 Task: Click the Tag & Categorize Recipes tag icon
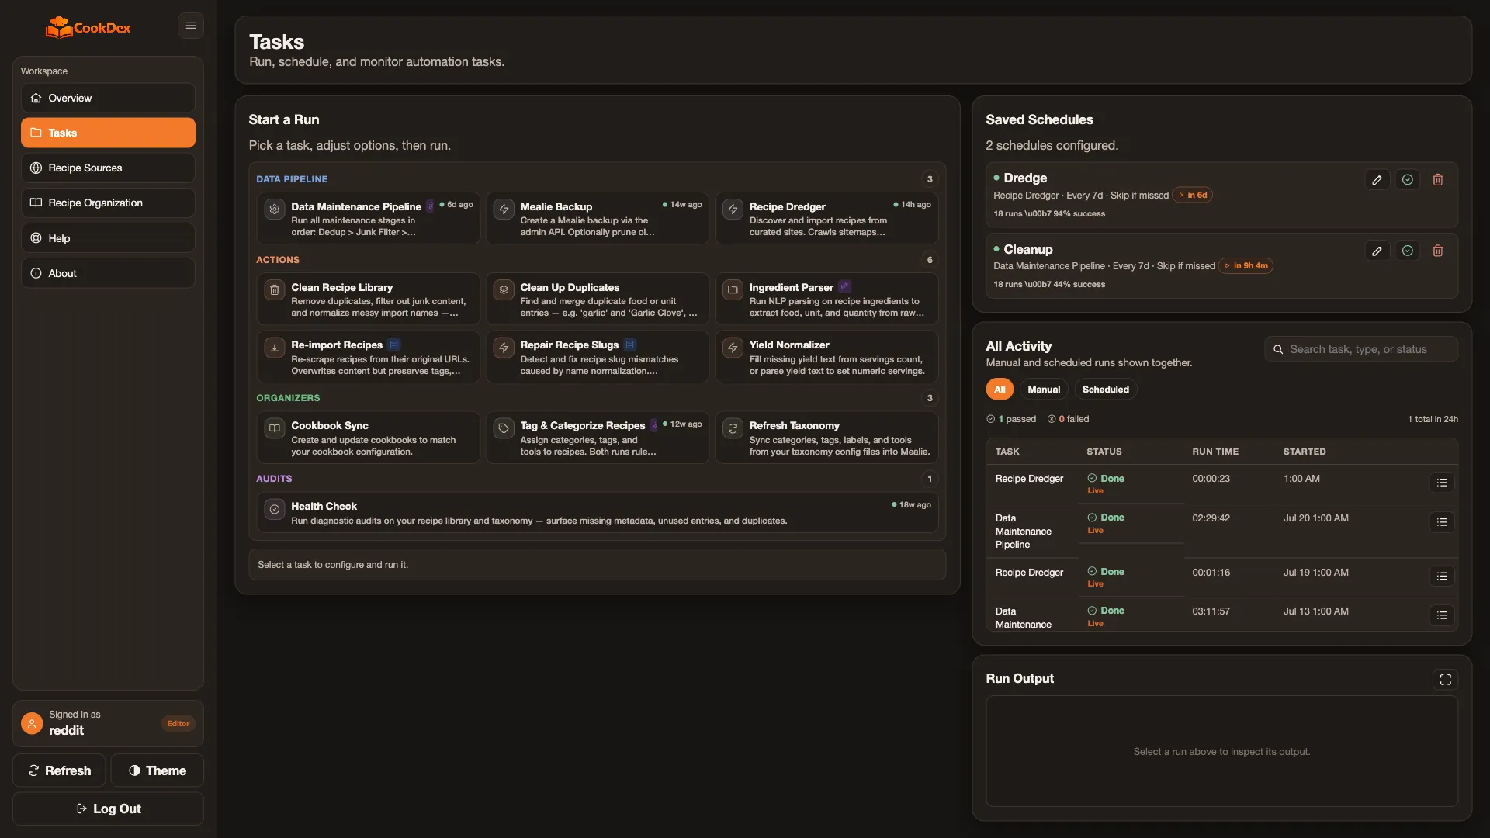(x=504, y=428)
